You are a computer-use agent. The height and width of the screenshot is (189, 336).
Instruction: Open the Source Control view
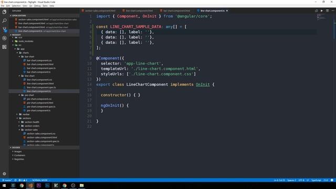tap(4, 29)
